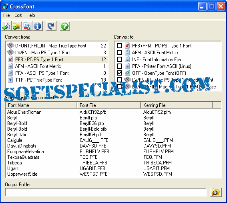Tick the INF Font Information File checkbox
The height and width of the screenshot is (203, 227).
(x=119, y=59)
